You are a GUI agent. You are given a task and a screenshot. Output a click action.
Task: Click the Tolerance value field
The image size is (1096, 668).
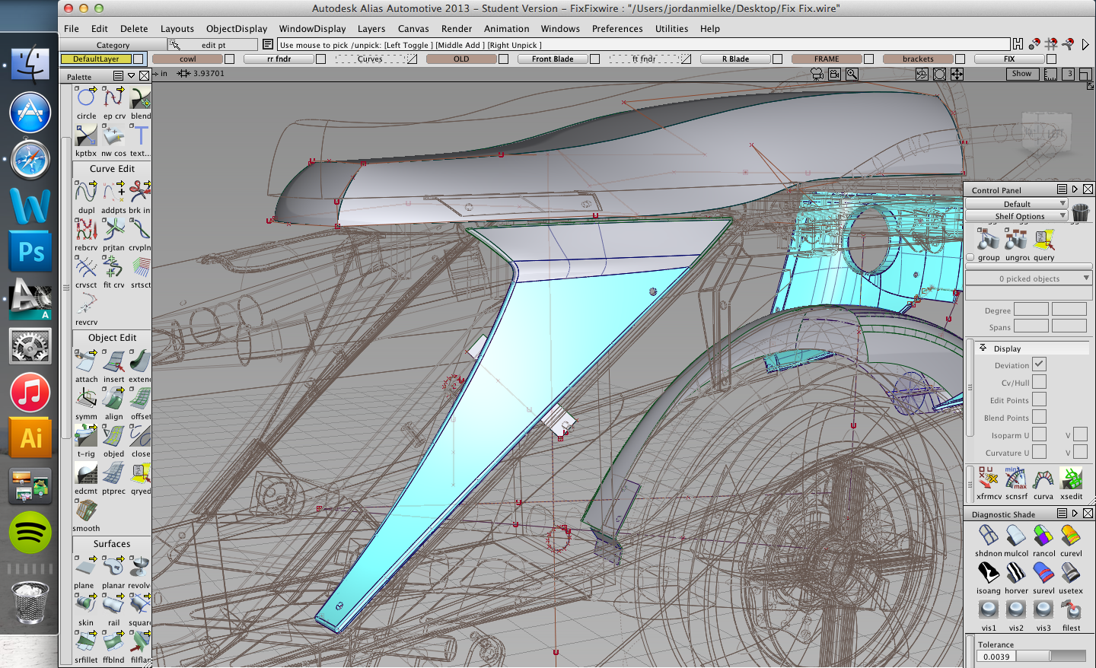(996, 656)
